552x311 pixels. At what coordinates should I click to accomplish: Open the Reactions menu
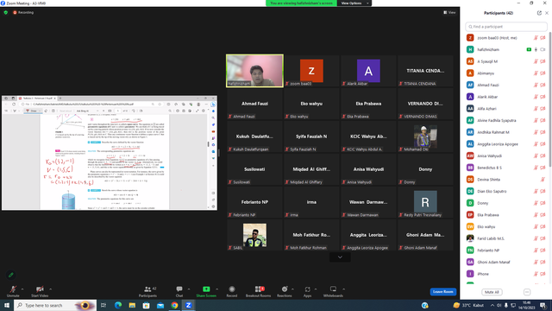[x=285, y=291]
